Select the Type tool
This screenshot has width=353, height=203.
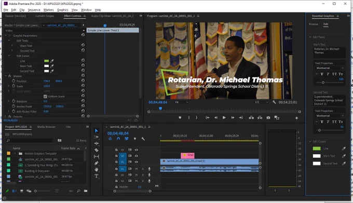click(97, 176)
